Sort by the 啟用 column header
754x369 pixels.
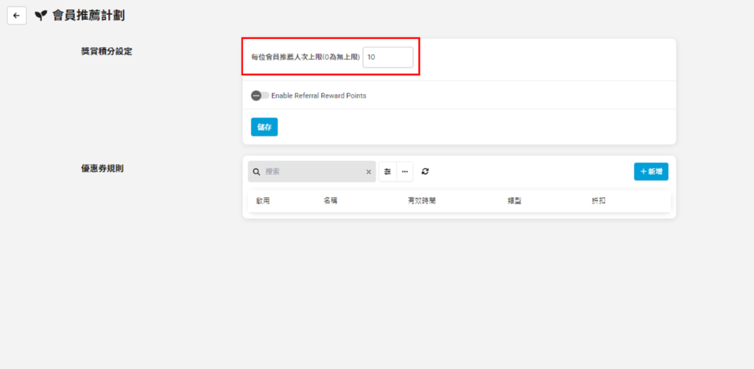263,201
